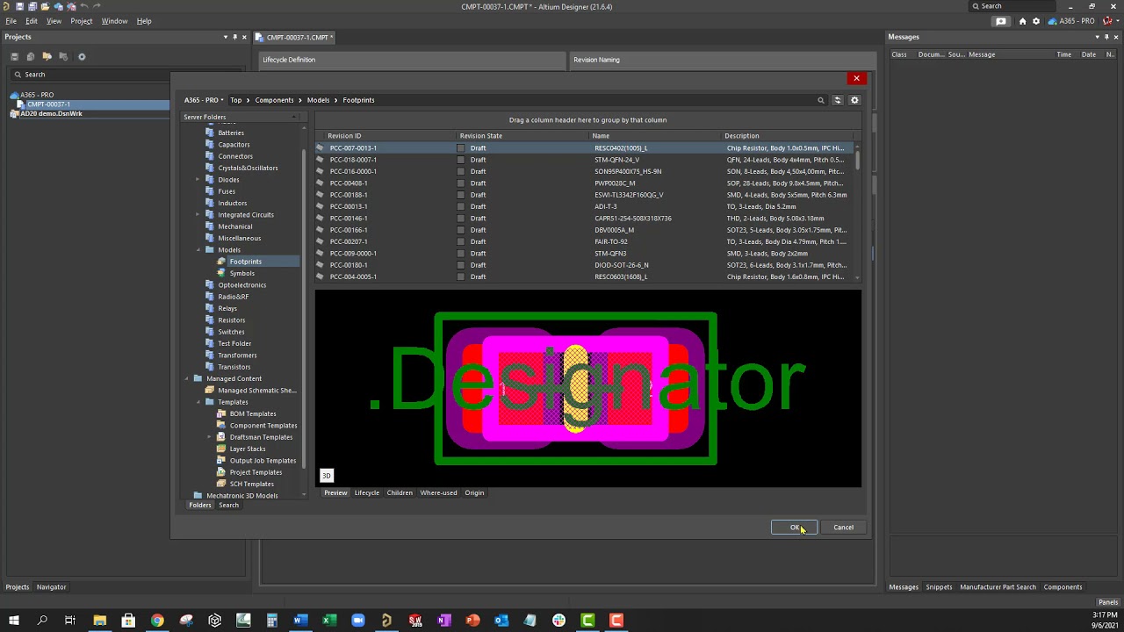The width and height of the screenshot is (1124, 632).
Task: Click the notifications chat icon
Action: 1000,21
